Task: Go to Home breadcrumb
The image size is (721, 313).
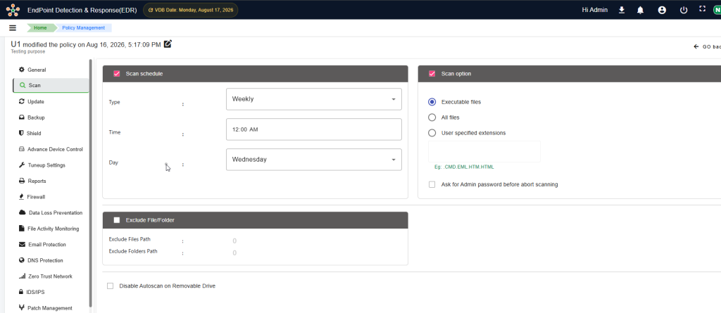Action: pyautogui.click(x=40, y=27)
